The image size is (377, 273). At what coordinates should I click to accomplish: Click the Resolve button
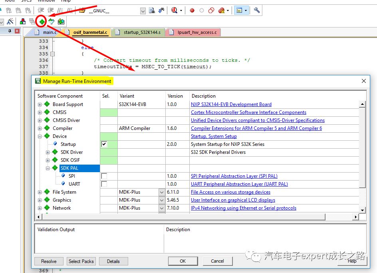49,261
